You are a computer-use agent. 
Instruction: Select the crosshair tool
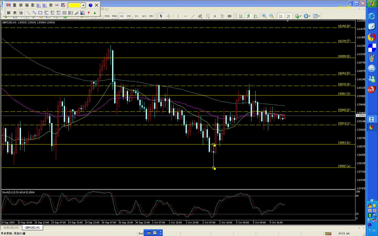pos(169,16)
